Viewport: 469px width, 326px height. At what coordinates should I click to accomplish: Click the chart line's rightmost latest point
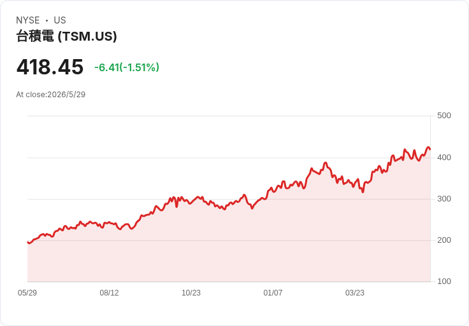(x=430, y=149)
